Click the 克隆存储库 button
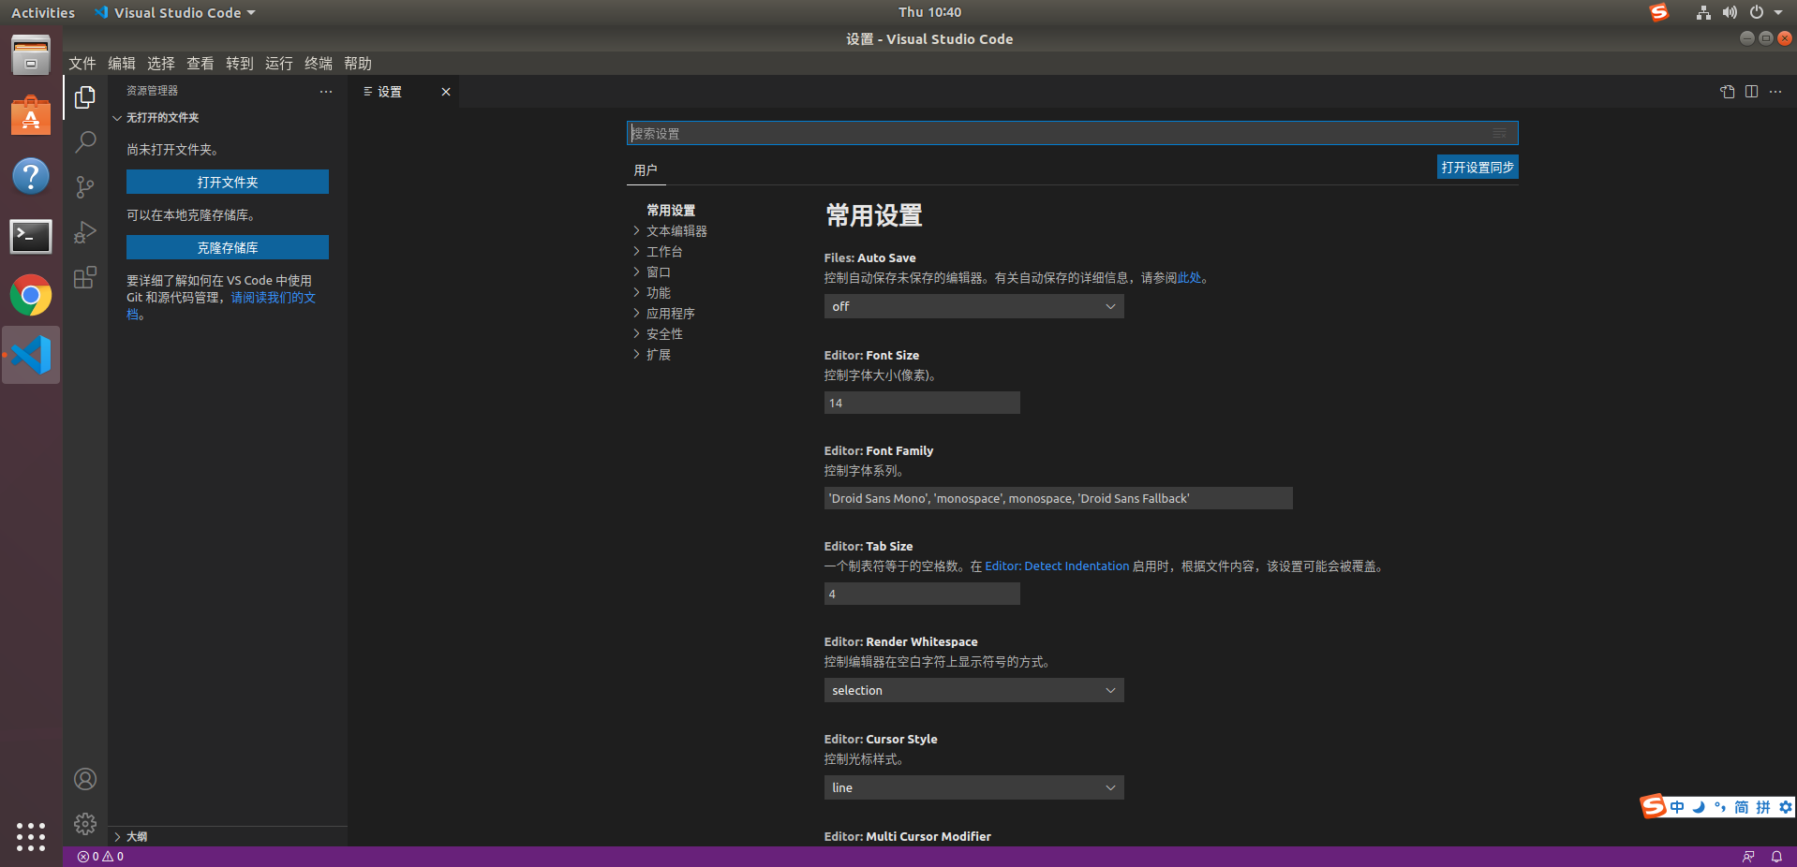The width and height of the screenshot is (1797, 867). [228, 247]
